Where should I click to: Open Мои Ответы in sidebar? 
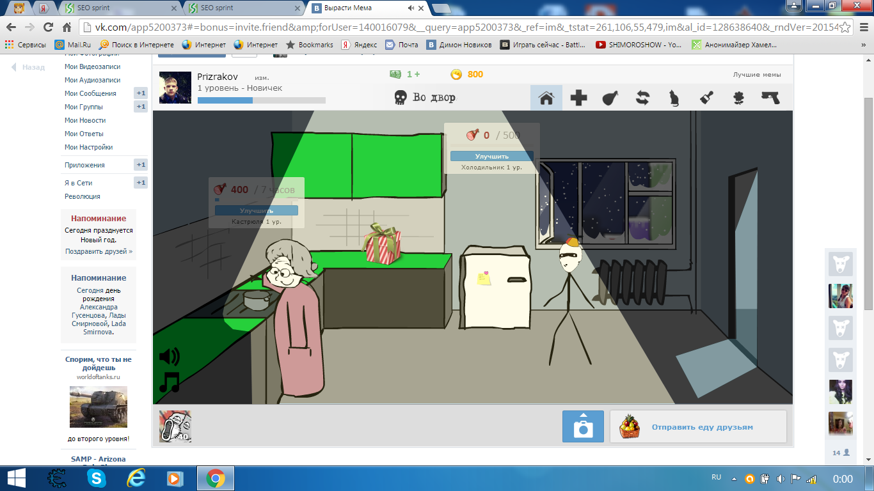84,134
